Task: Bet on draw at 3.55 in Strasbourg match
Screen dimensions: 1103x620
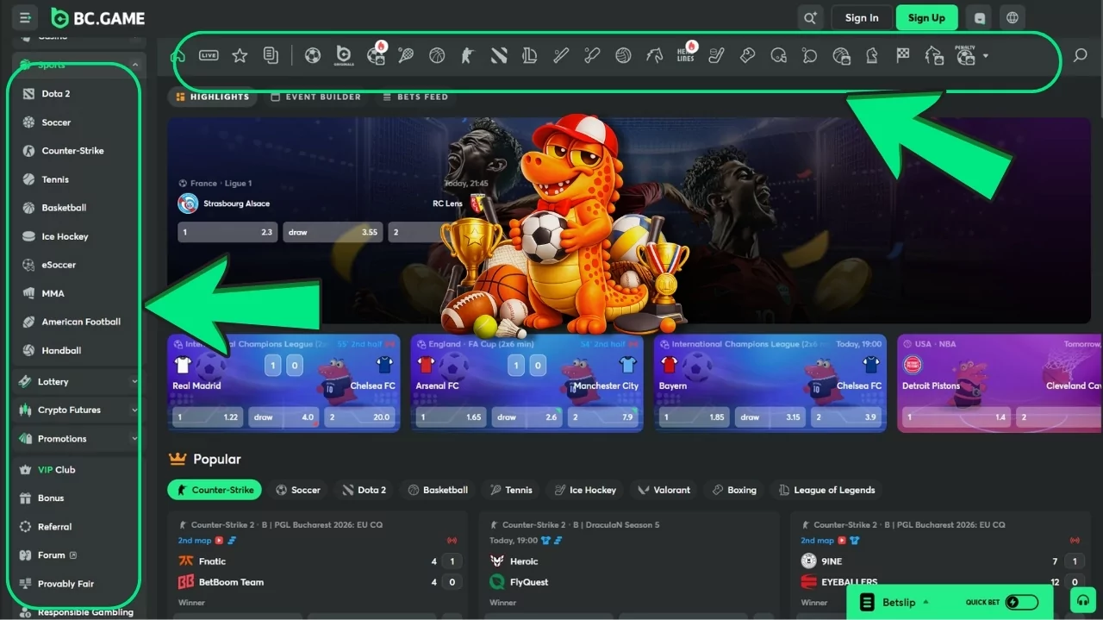Action: coord(333,232)
